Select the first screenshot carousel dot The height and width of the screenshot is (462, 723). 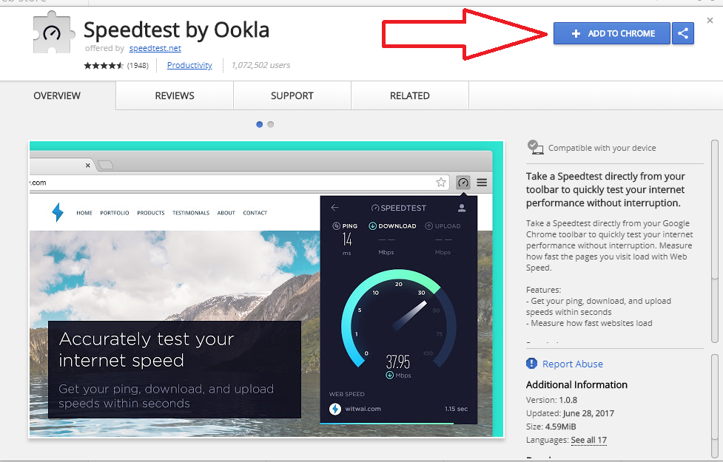260,124
